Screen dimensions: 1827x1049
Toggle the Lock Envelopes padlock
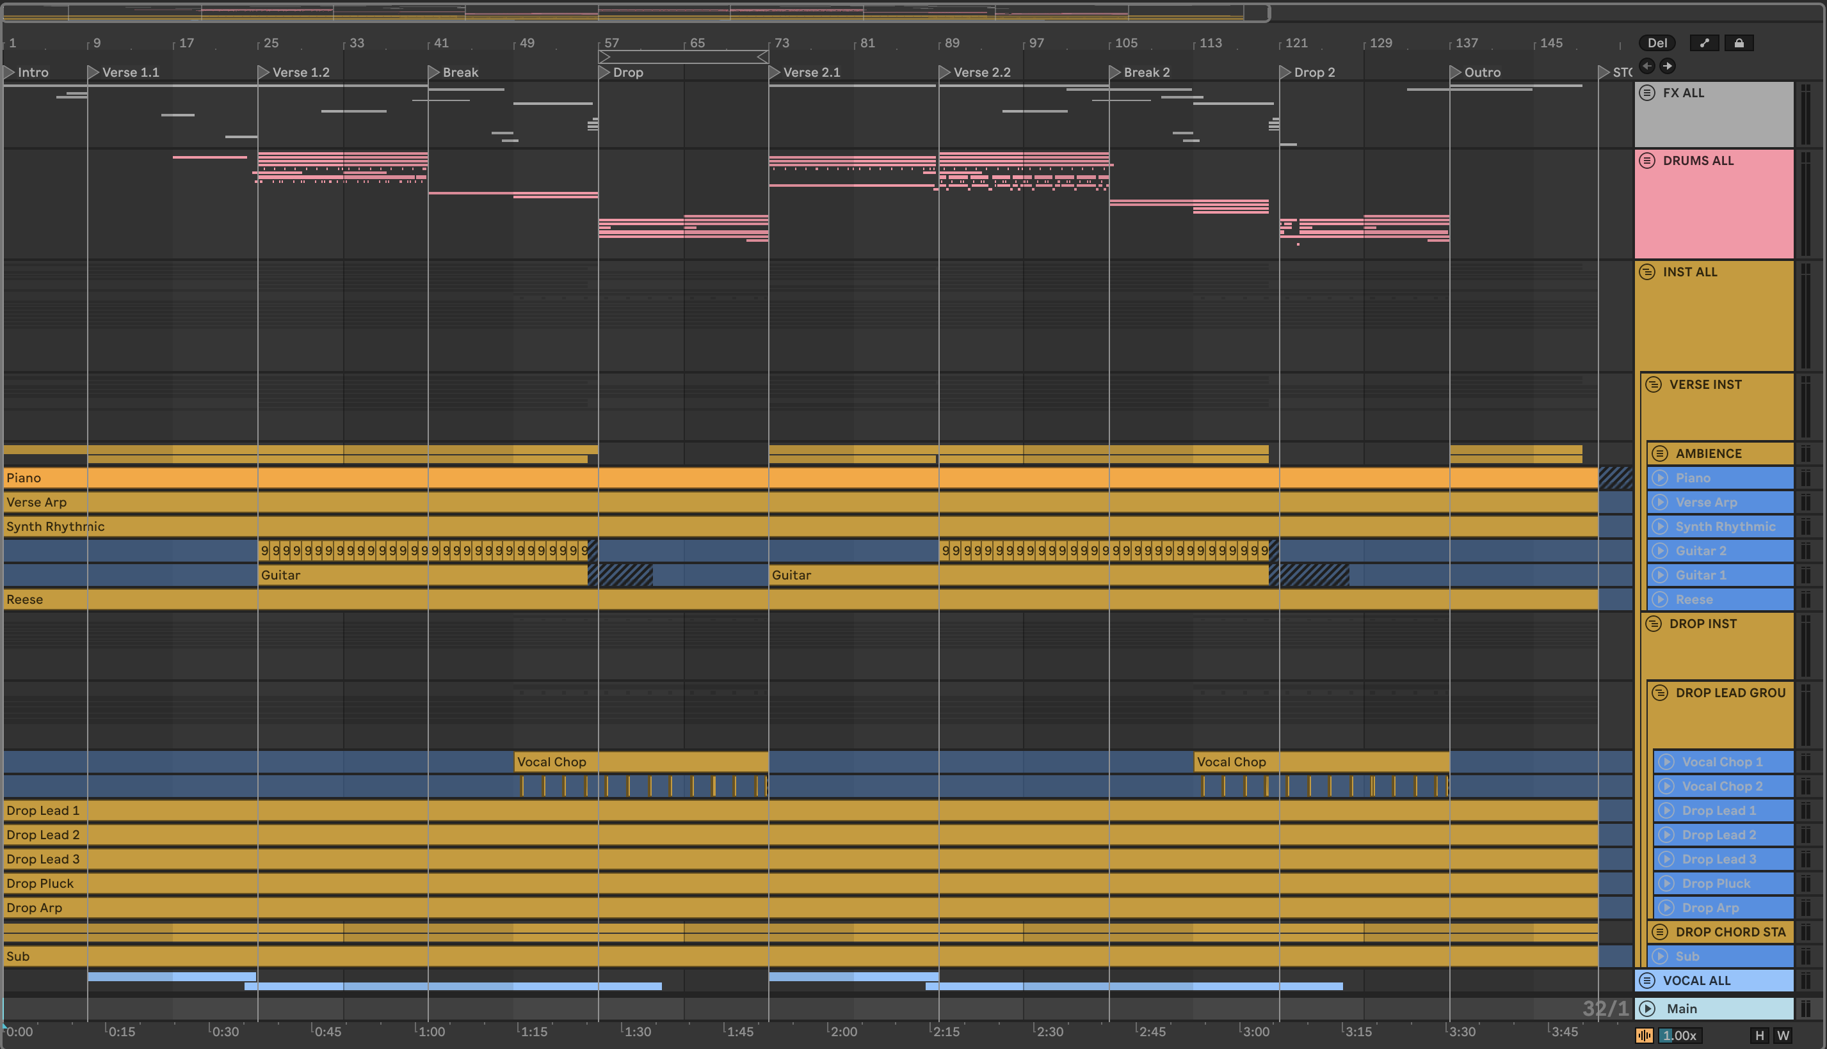click(1739, 43)
